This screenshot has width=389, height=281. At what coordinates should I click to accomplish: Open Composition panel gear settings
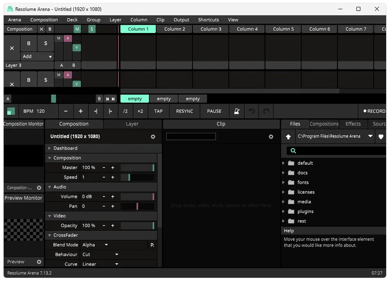pos(153,137)
